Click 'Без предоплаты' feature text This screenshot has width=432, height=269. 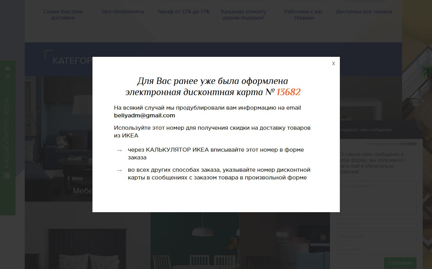(123, 11)
